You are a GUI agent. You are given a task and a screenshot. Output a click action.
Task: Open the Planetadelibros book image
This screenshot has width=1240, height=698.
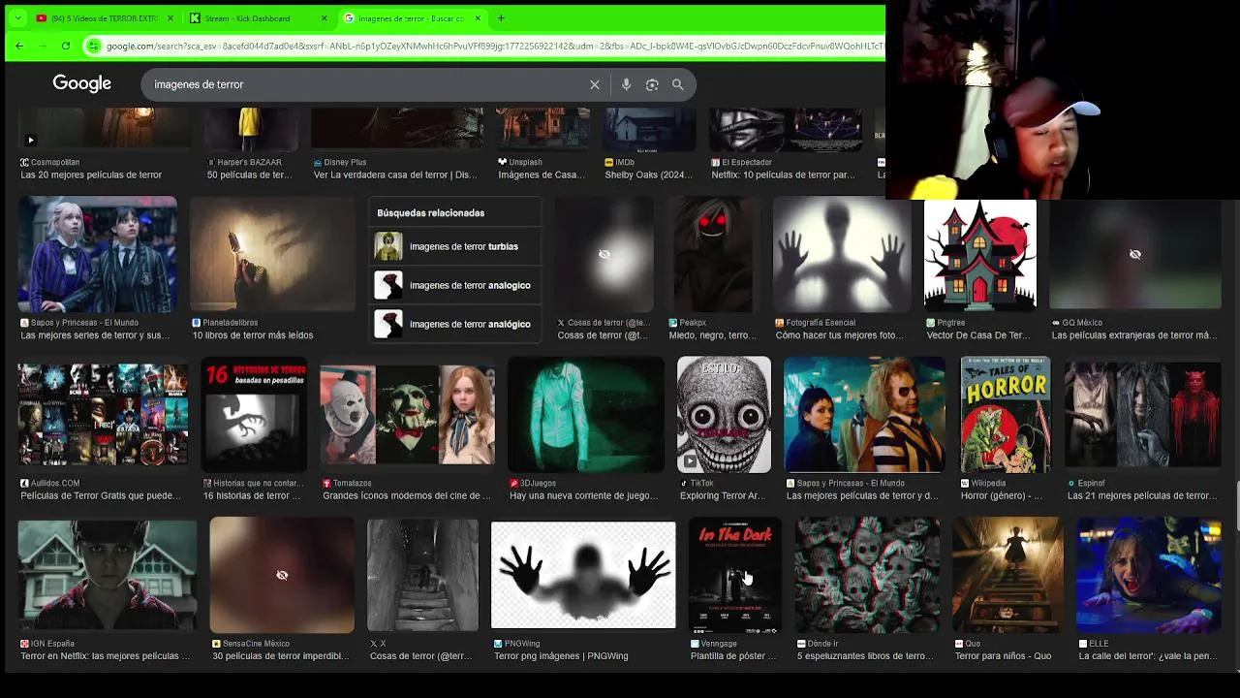273,254
